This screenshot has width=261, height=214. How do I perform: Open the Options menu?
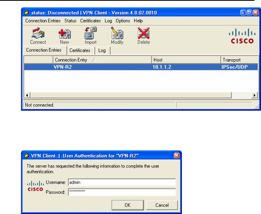point(123,21)
